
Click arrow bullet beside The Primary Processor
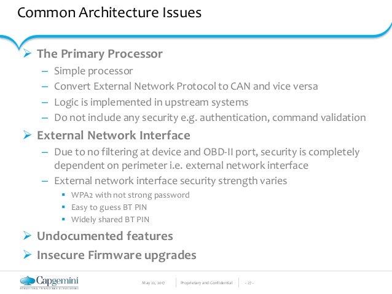[27, 53]
